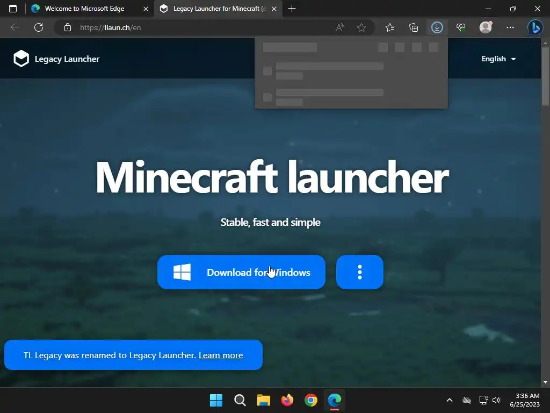Open the Favorites list icon
This screenshot has height=413, width=550.
point(390,27)
